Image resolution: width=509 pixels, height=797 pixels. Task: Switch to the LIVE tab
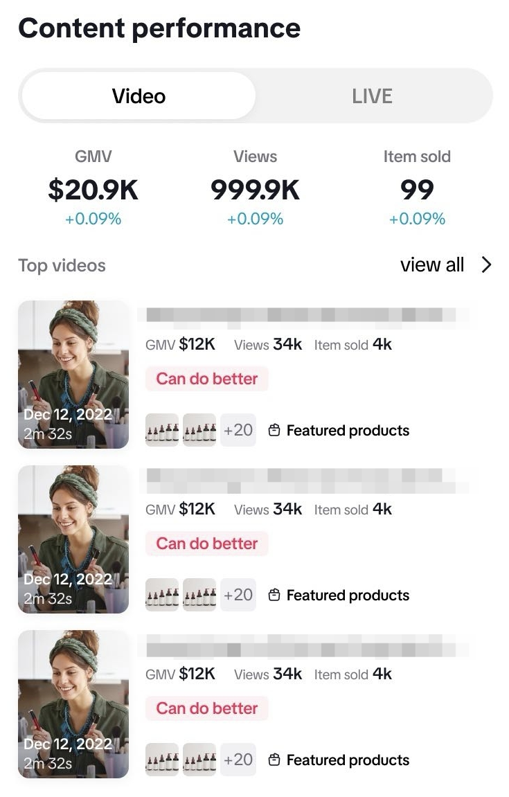(x=372, y=96)
